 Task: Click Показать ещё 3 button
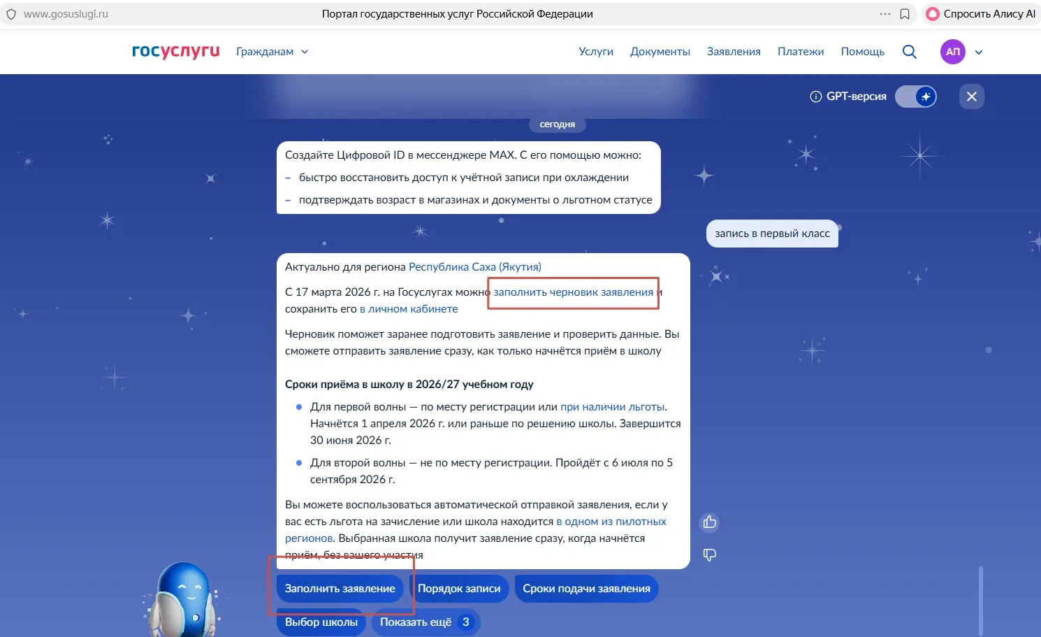426,622
